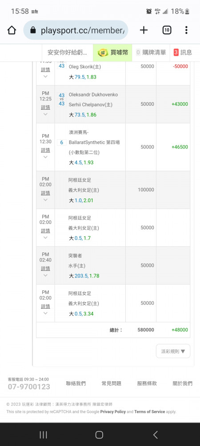
Task: Tap Android home navigation button
Action: 99,434
